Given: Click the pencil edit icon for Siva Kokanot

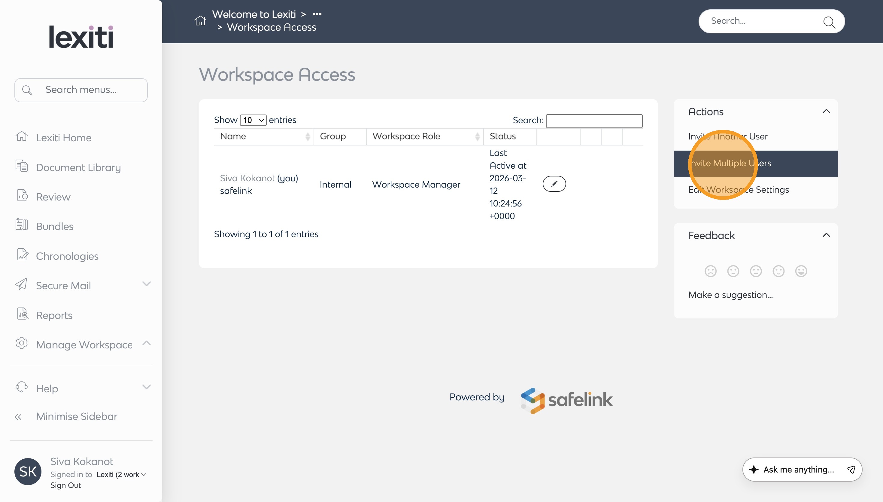Looking at the screenshot, I should [x=554, y=184].
